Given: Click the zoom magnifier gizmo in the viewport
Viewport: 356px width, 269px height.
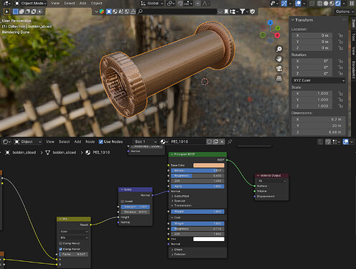Looking at the screenshot, I should 279,49.
